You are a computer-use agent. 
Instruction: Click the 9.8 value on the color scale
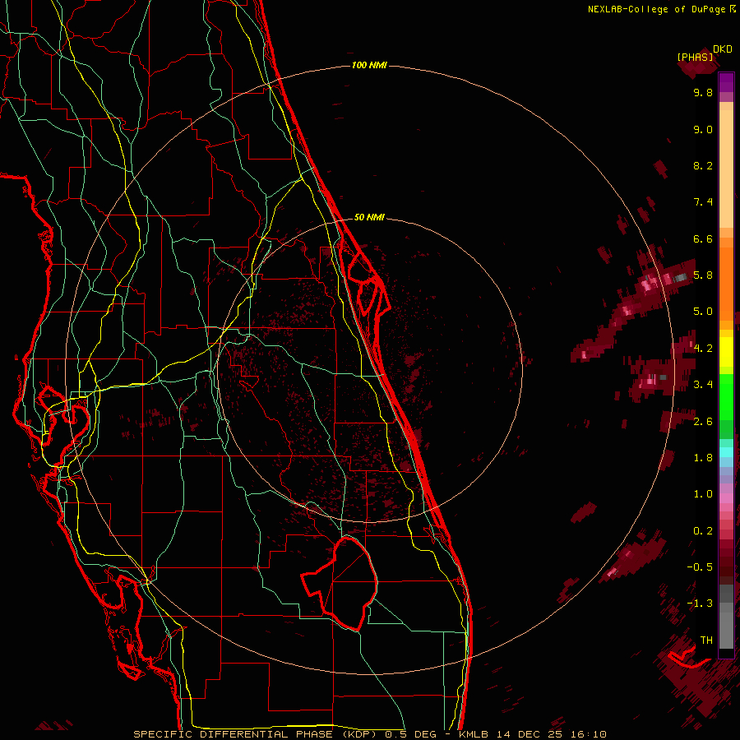[x=703, y=92]
